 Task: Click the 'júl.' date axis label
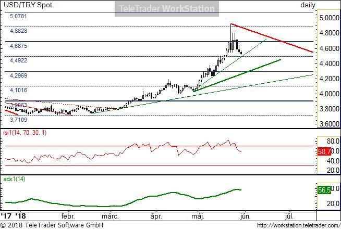click(289, 216)
